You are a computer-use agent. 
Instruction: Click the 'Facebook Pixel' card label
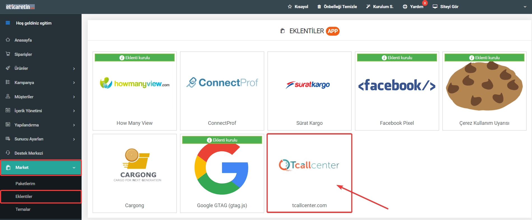pos(397,123)
